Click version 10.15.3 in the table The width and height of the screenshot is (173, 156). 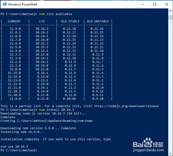pyautogui.click(x=42, y=43)
